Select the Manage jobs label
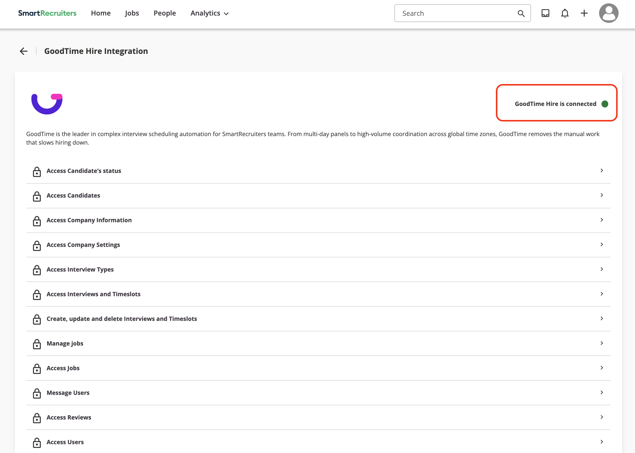Viewport: 635px width, 453px height. point(65,343)
